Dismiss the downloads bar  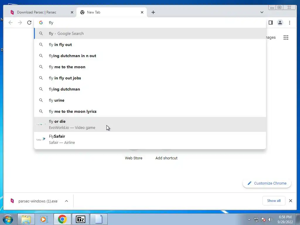290,201
